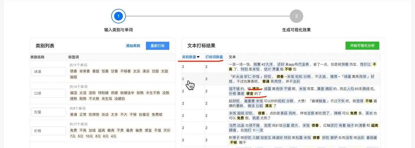Click the 饭香 tag word
This screenshot has height=148, width=415.
105,71
